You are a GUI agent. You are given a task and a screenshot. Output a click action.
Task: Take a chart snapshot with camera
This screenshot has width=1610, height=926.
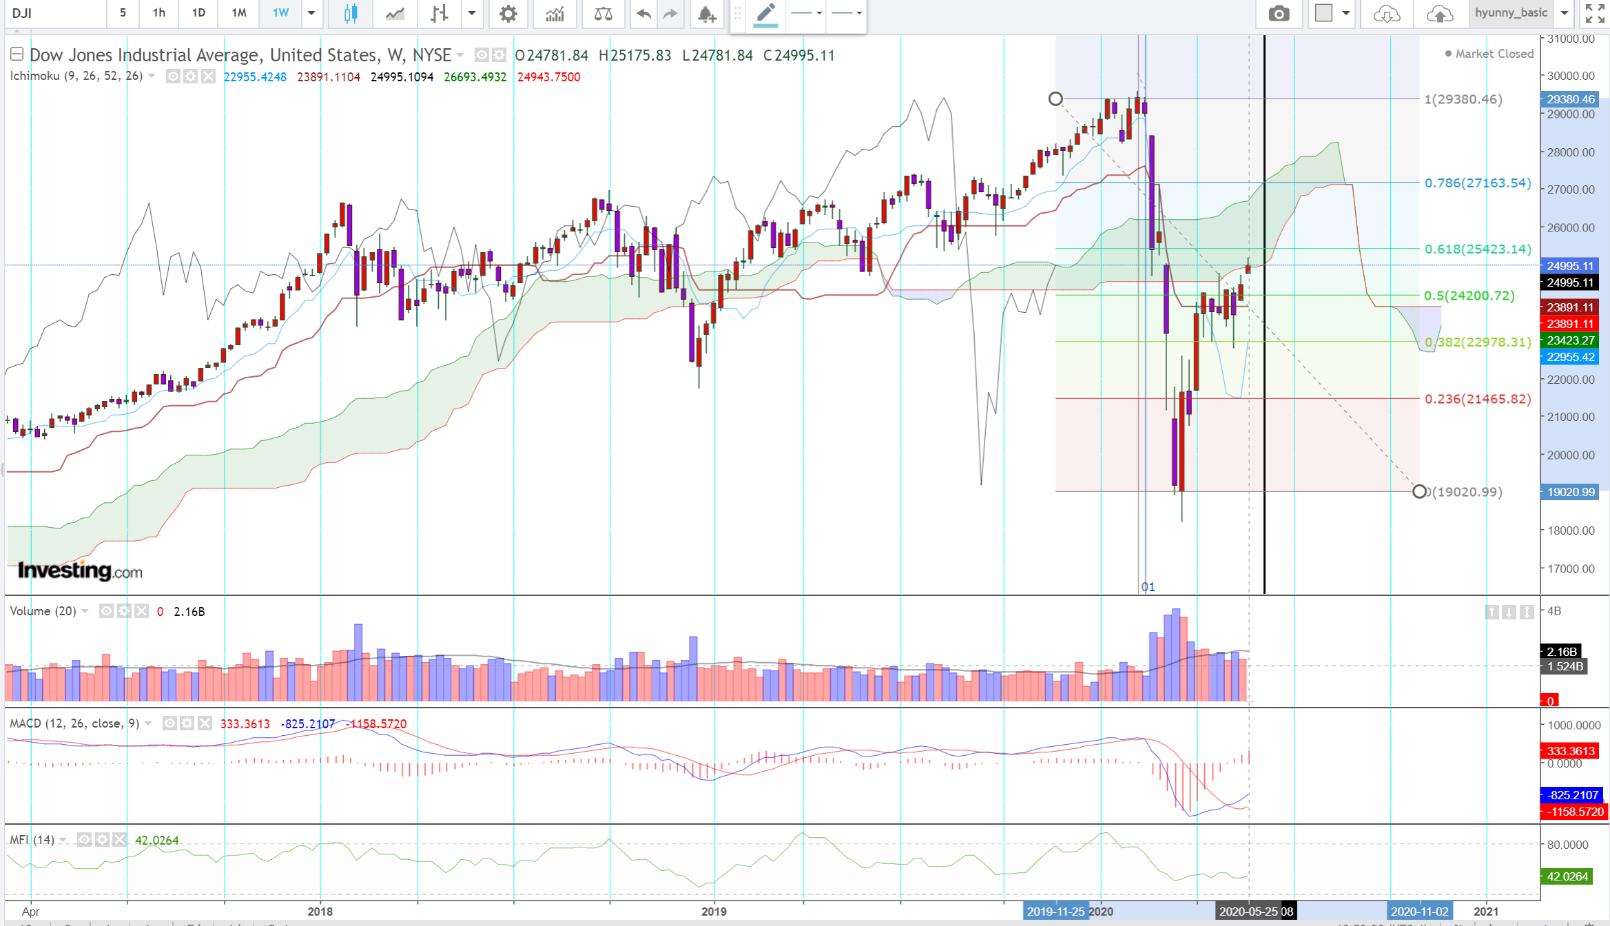coord(1279,13)
